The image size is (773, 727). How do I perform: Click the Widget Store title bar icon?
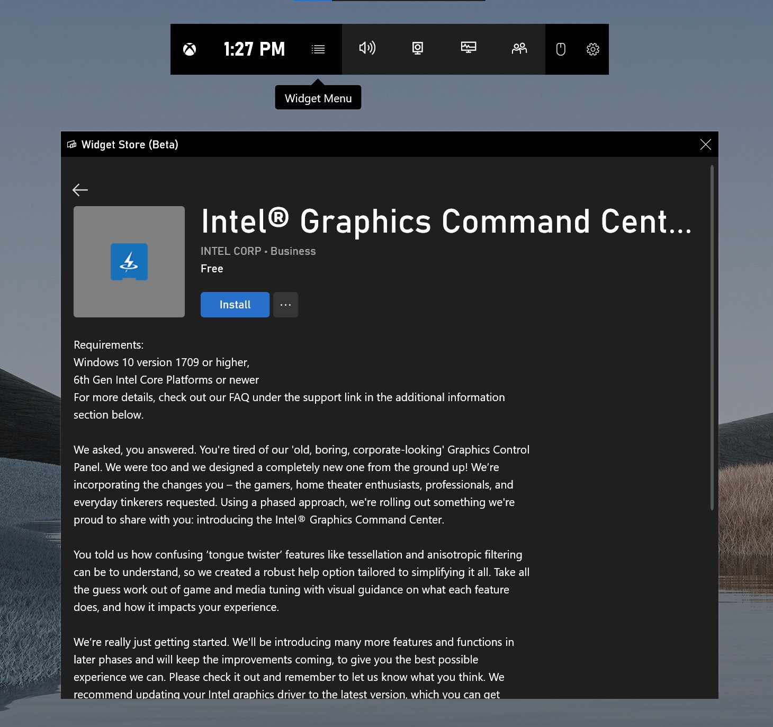click(72, 145)
